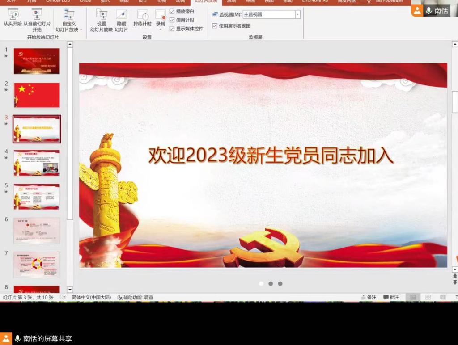Toggle Play Narrations (播放旁白) checkbox
The width and height of the screenshot is (458, 345).
[172, 11]
